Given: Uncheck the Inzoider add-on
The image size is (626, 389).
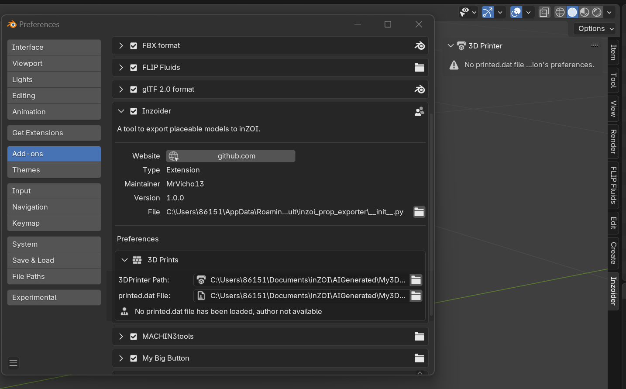Looking at the screenshot, I should coord(134,111).
